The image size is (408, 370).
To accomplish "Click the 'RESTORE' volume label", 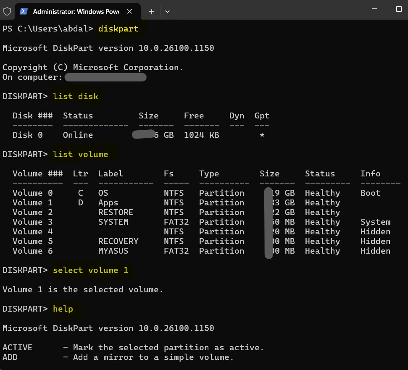I will (x=116, y=212).
